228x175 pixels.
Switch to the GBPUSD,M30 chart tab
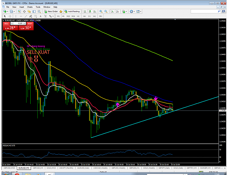click(x=9, y=168)
